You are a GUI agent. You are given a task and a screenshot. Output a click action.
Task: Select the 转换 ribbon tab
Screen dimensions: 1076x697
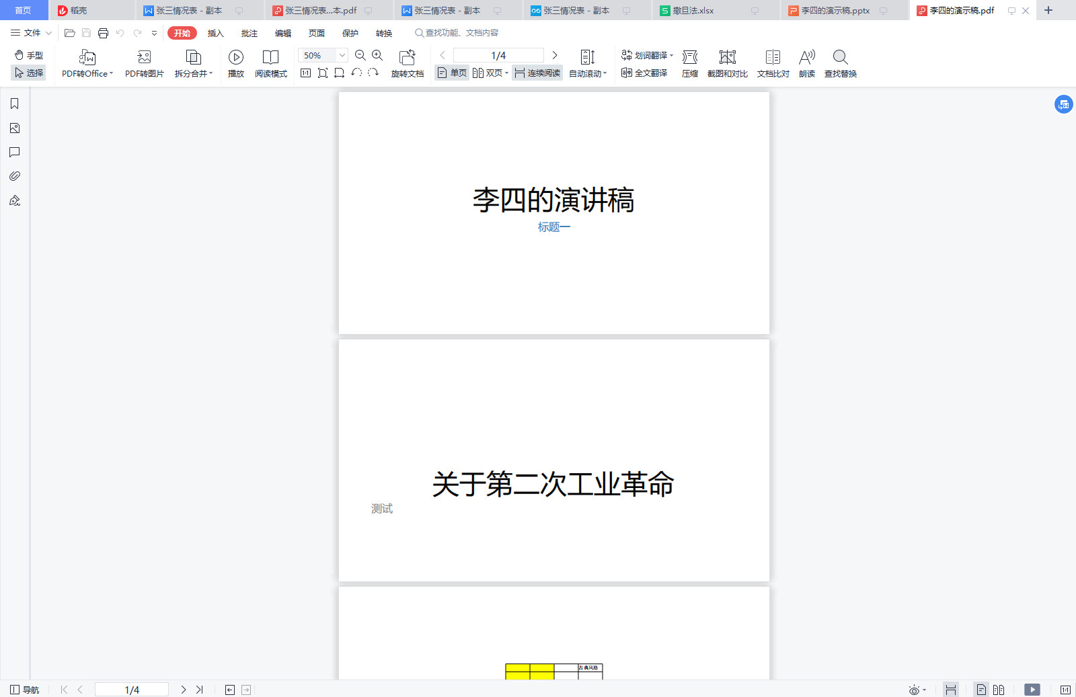pyautogui.click(x=383, y=33)
